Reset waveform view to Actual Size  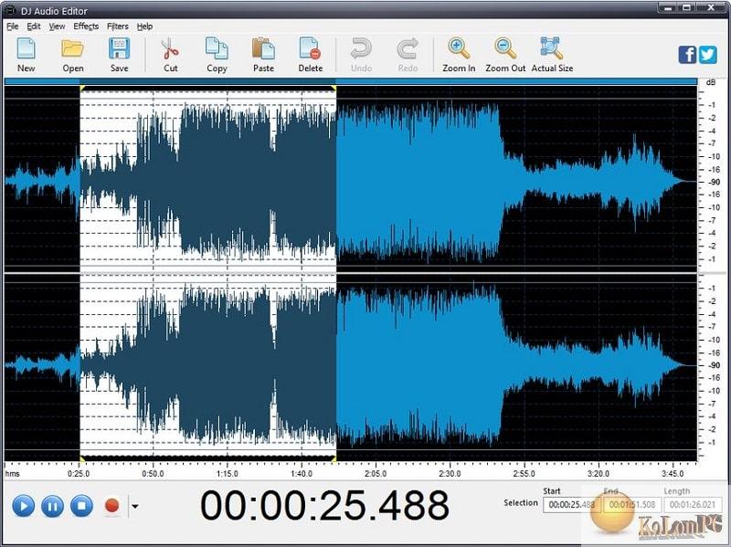pyautogui.click(x=553, y=55)
